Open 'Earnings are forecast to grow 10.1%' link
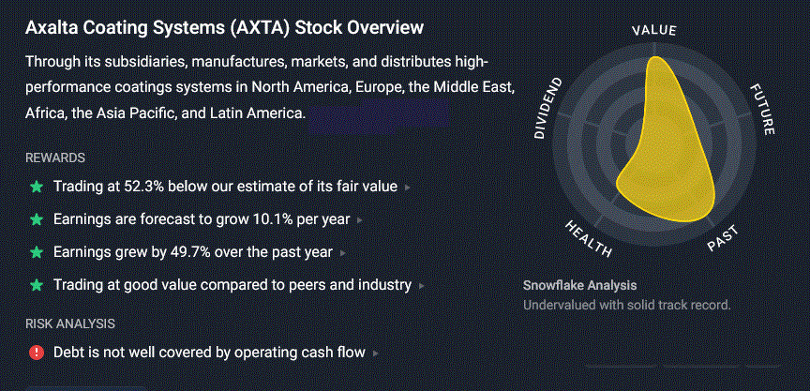This screenshot has width=810, height=391. [x=202, y=219]
